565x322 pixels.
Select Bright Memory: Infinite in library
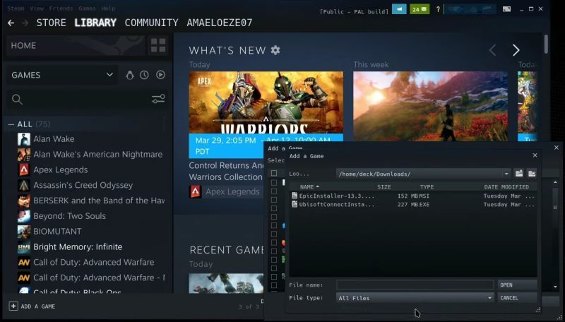pos(78,246)
